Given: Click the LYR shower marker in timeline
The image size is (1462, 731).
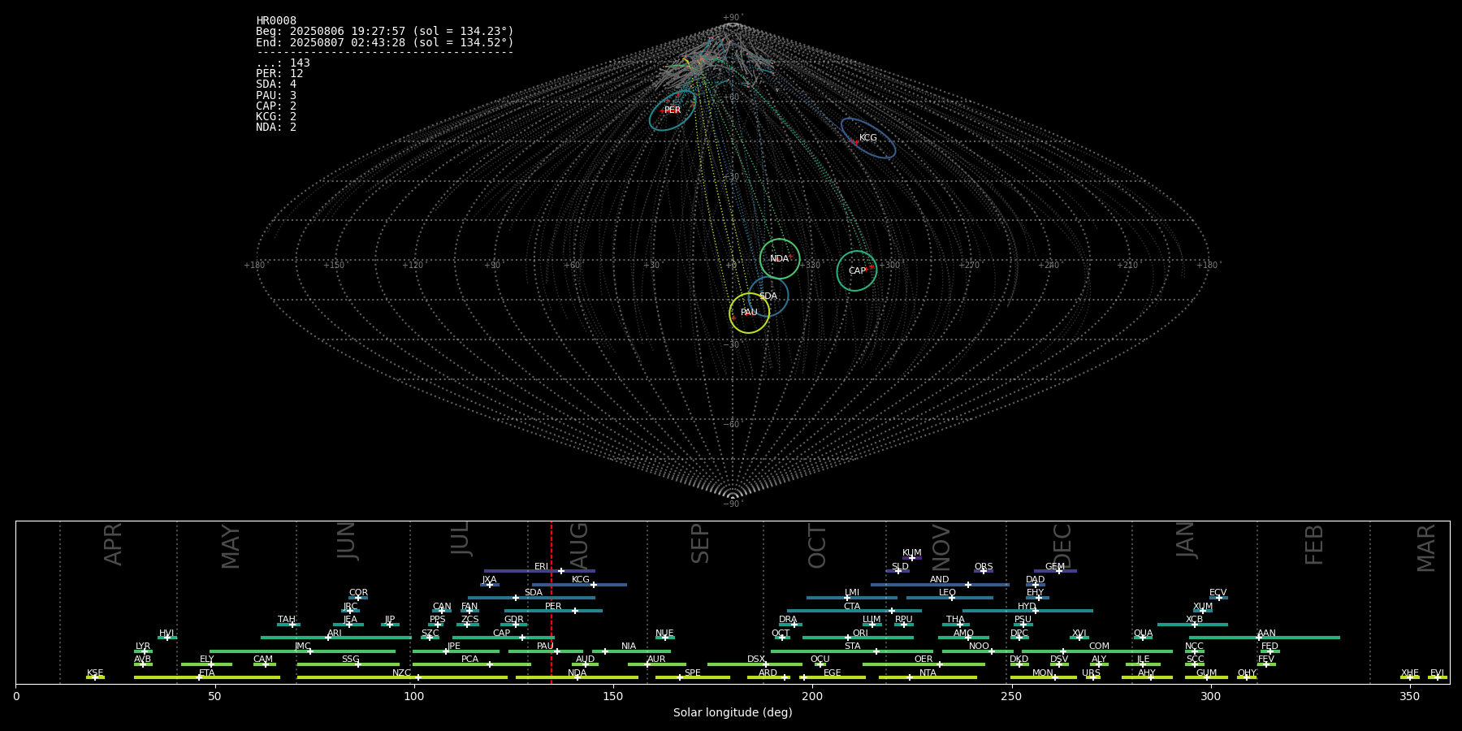Looking at the screenshot, I should tap(145, 651).
